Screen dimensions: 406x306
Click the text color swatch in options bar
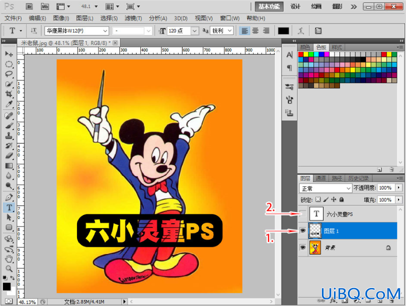[x=283, y=31]
